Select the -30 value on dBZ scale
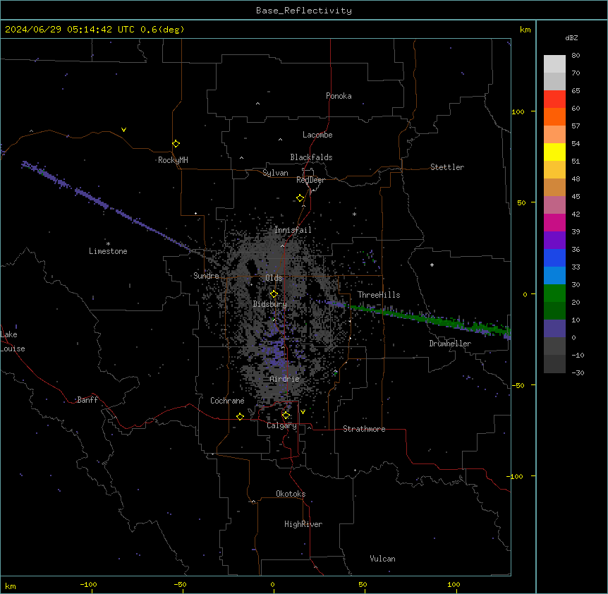The width and height of the screenshot is (608, 594). pyautogui.click(x=578, y=373)
